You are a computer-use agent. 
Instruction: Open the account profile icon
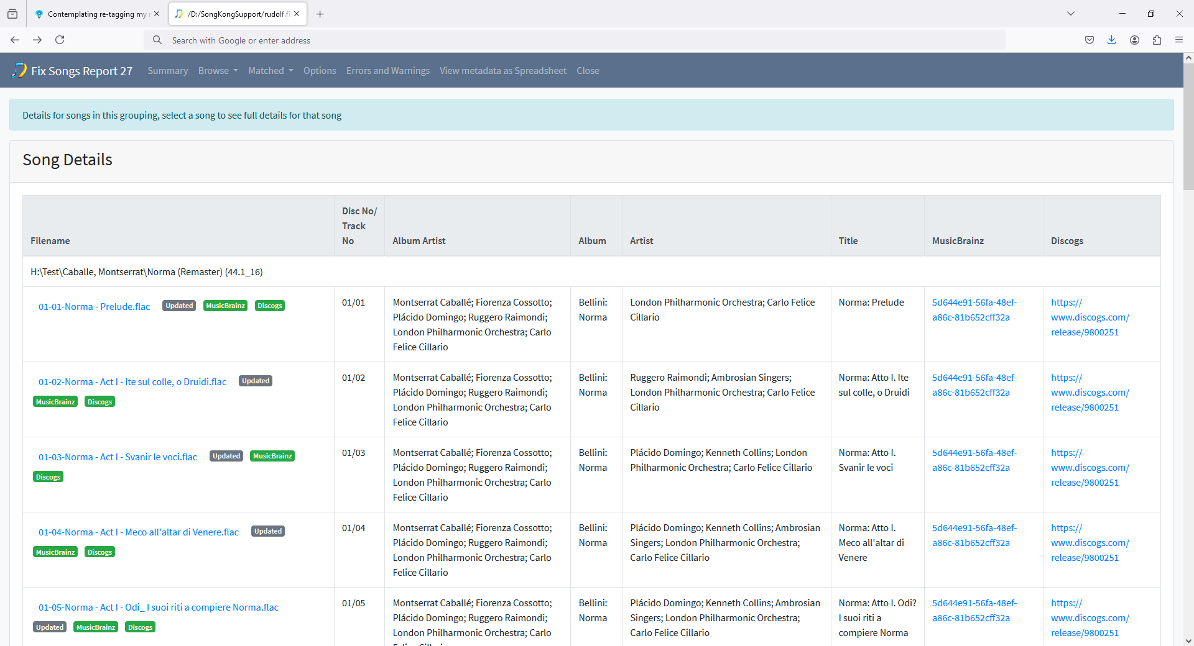pos(1134,40)
